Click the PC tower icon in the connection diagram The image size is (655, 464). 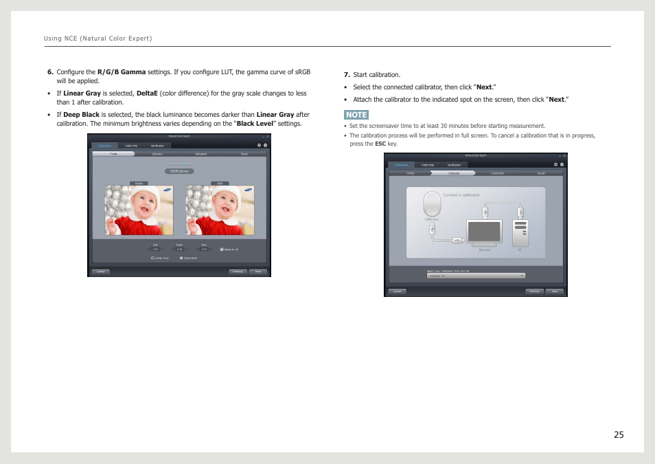click(520, 233)
